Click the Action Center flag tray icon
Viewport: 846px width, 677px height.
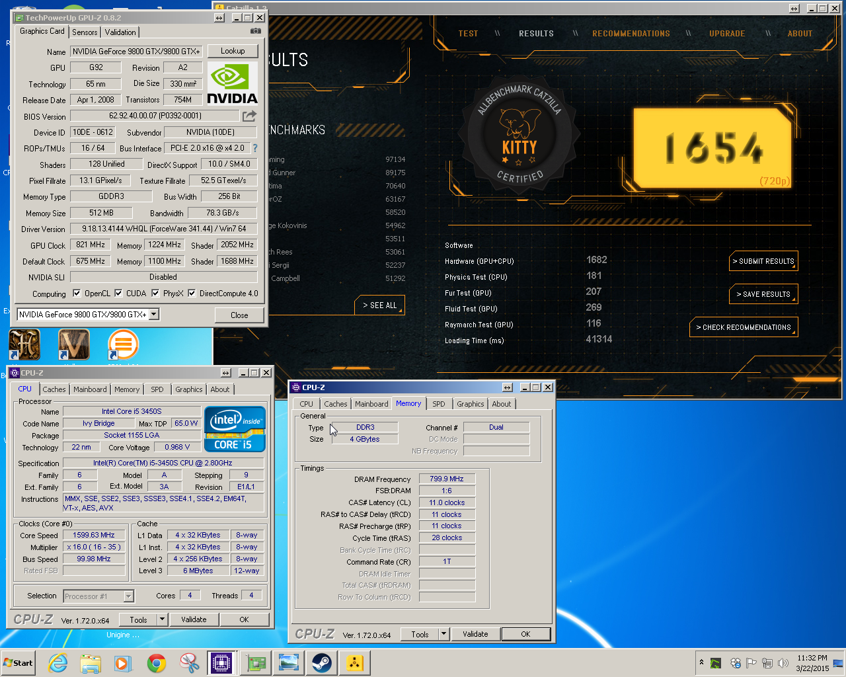point(751,662)
